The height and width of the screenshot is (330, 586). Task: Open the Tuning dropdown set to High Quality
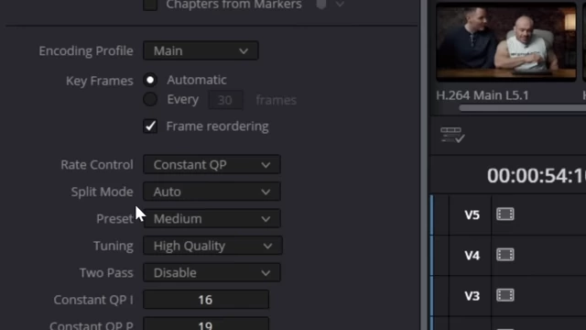click(212, 246)
